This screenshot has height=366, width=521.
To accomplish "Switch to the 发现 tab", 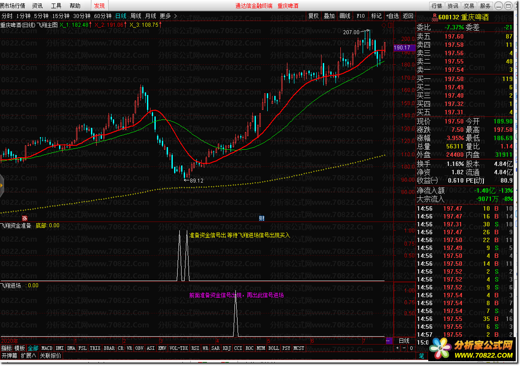I will (x=99, y=6).
